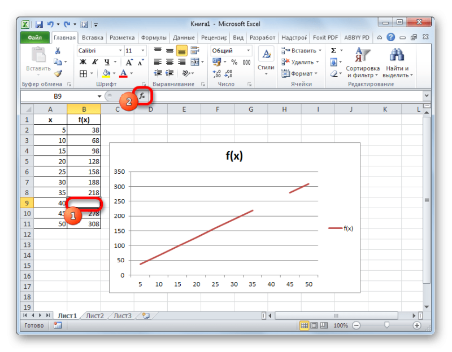Decrease decimal places

pos(228,74)
